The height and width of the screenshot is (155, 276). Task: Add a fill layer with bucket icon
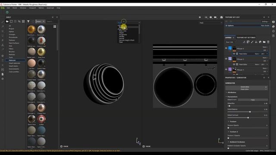[256, 42]
